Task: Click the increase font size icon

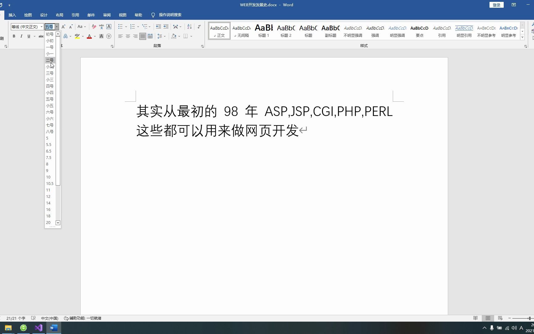Action: coord(63,27)
